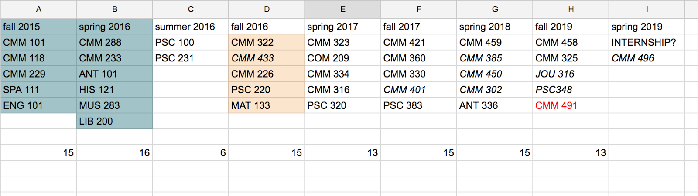The width and height of the screenshot is (698, 196).
Task: Click the summer 2016 heading cell
Action: [190, 27]
